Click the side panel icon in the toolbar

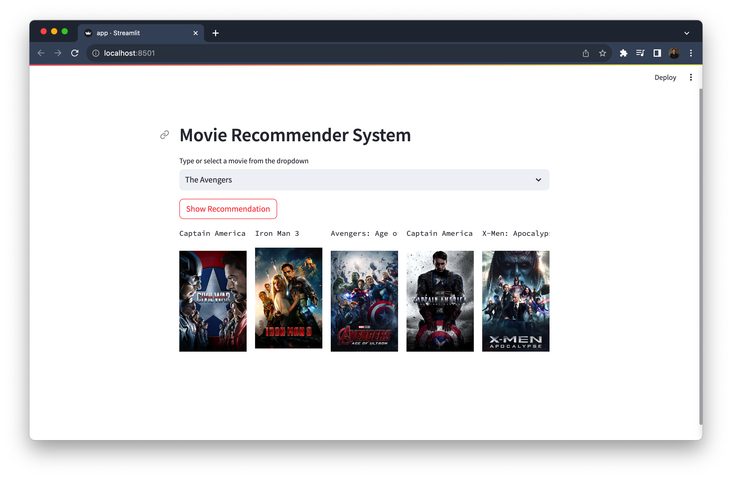[x=657, y=53]
